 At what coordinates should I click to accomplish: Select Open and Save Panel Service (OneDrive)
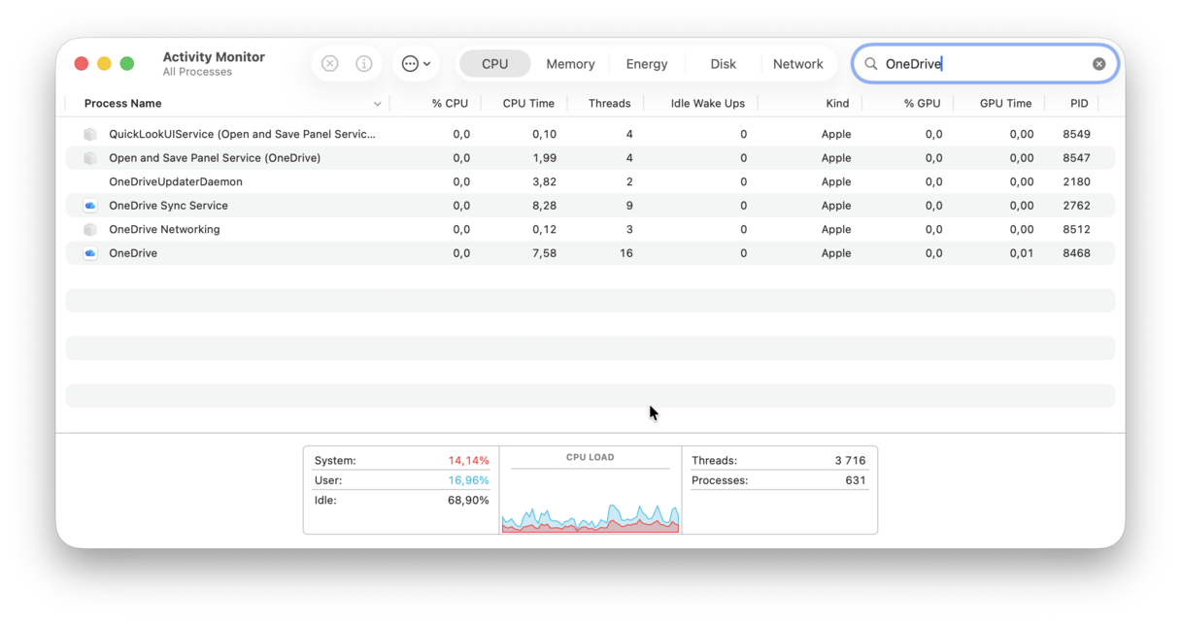215,158
